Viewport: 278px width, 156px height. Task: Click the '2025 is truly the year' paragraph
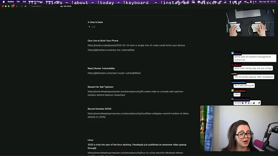137,146
